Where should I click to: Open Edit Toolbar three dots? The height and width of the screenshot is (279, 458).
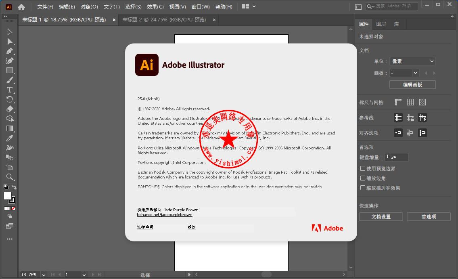(x=10, y=239)
